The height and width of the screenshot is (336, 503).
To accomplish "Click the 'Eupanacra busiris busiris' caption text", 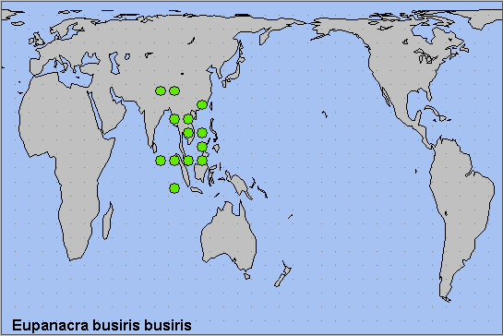I will click(102, 325).
